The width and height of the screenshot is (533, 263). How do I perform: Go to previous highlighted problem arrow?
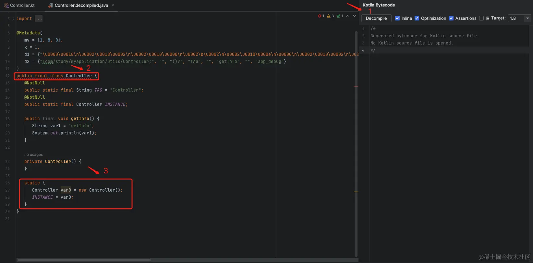(348, 16)
